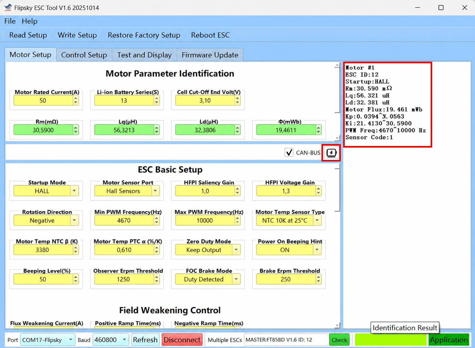Click Read Setup in the toolbar
Image resolution: width=475 pixels, height=348 pixels.
[28, 35]
